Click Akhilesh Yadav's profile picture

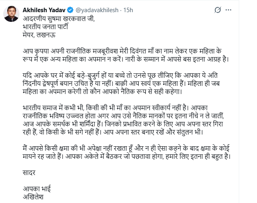click(11, 14)
